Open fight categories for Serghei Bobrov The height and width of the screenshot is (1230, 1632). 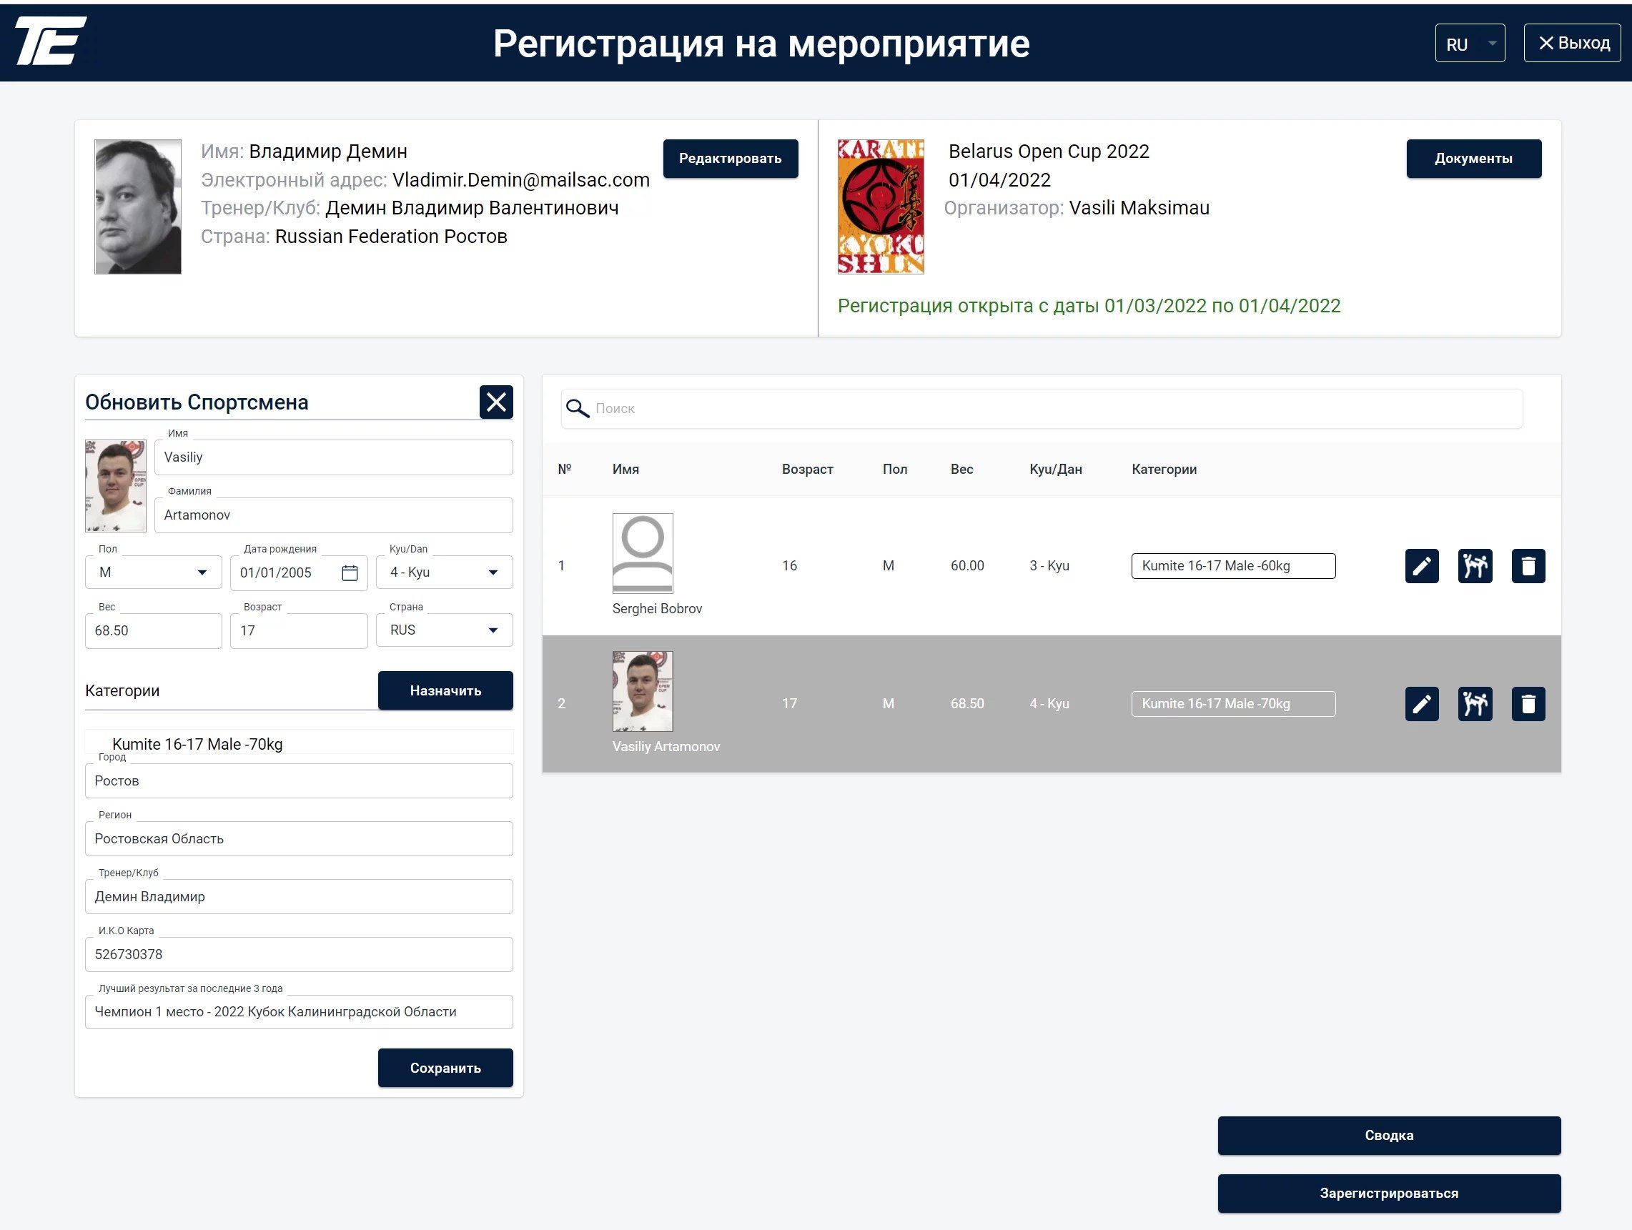click(1475, 566)
